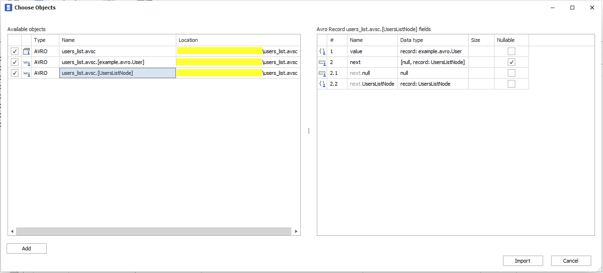Uncheck the users_list.avsc.[UsersListNode] object checkbox
603x273 pixels.
15,73
